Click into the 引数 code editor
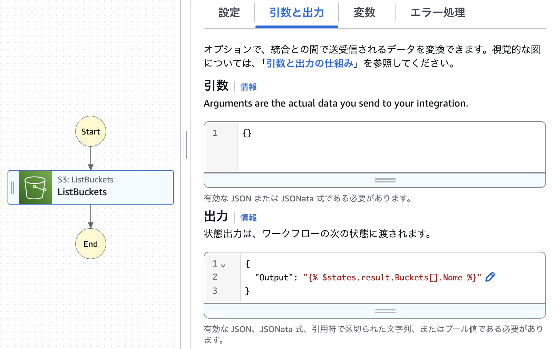The width and height of the screenshot is (555, 349). [x=392, y=147]
